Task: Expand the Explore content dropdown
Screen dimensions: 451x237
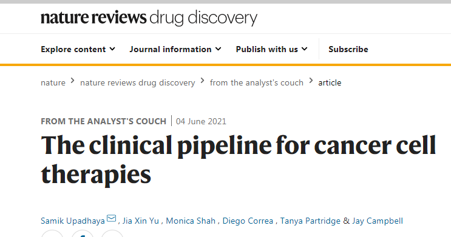Action: (x=78, y=50)
